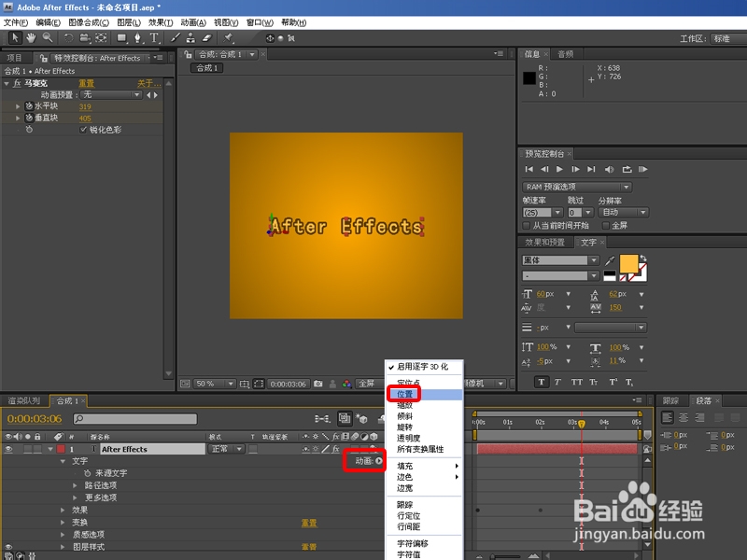The image size is (747, 560).
Task: Open the font family dropdown
Action: [x=560, y=260]
